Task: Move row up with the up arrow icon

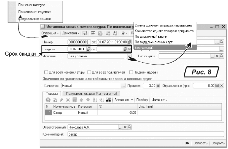Action: pyautogui.click(x=81, y=100)
